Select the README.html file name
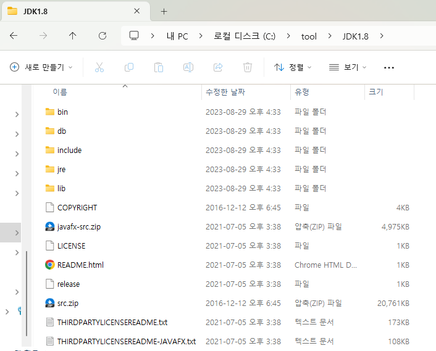 pyautogui.click(x=80, y=265)
